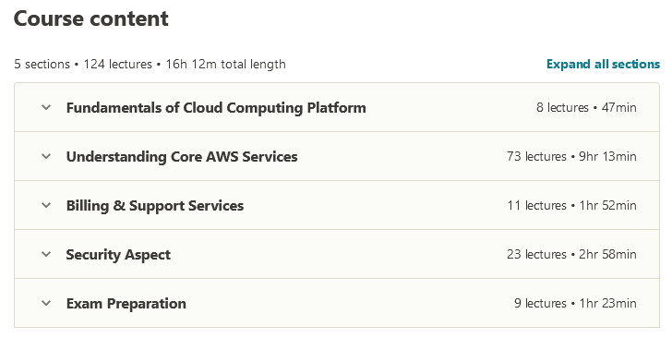This screenshot has height=338, width=672.
Task: Open the Understanding Core AWS Services title
Action: (182, 157)
